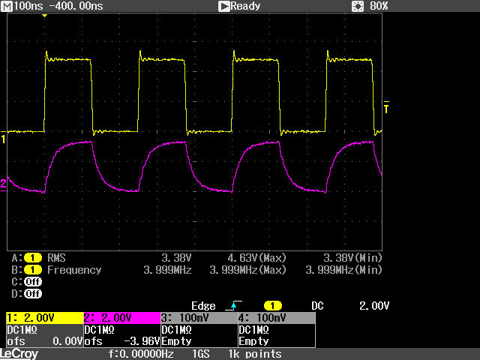Select channel 4 100mV header

[277, 318]
